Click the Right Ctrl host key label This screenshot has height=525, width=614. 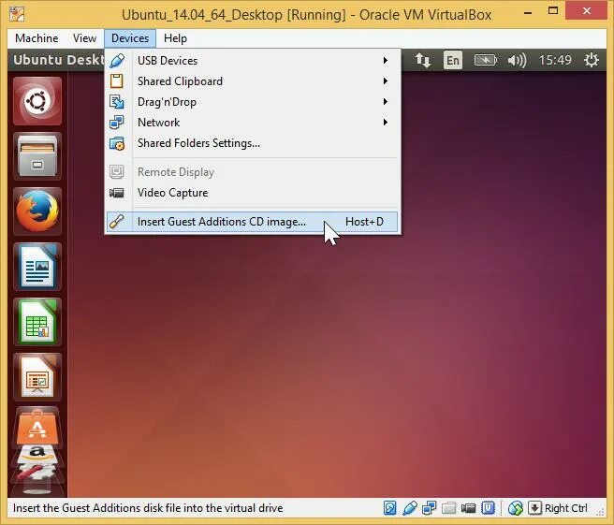coord(566,508)
